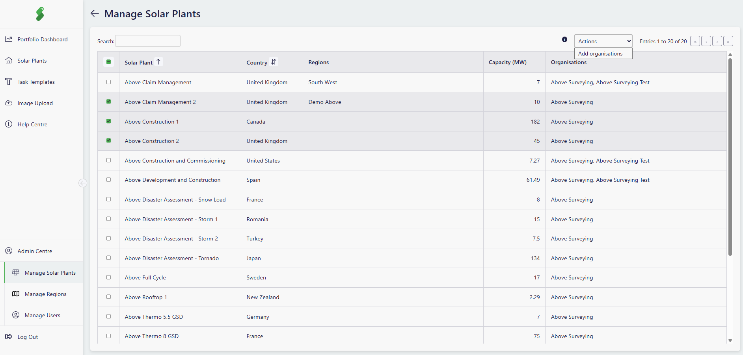Click the Log Out icon

[x=9, y=337]
